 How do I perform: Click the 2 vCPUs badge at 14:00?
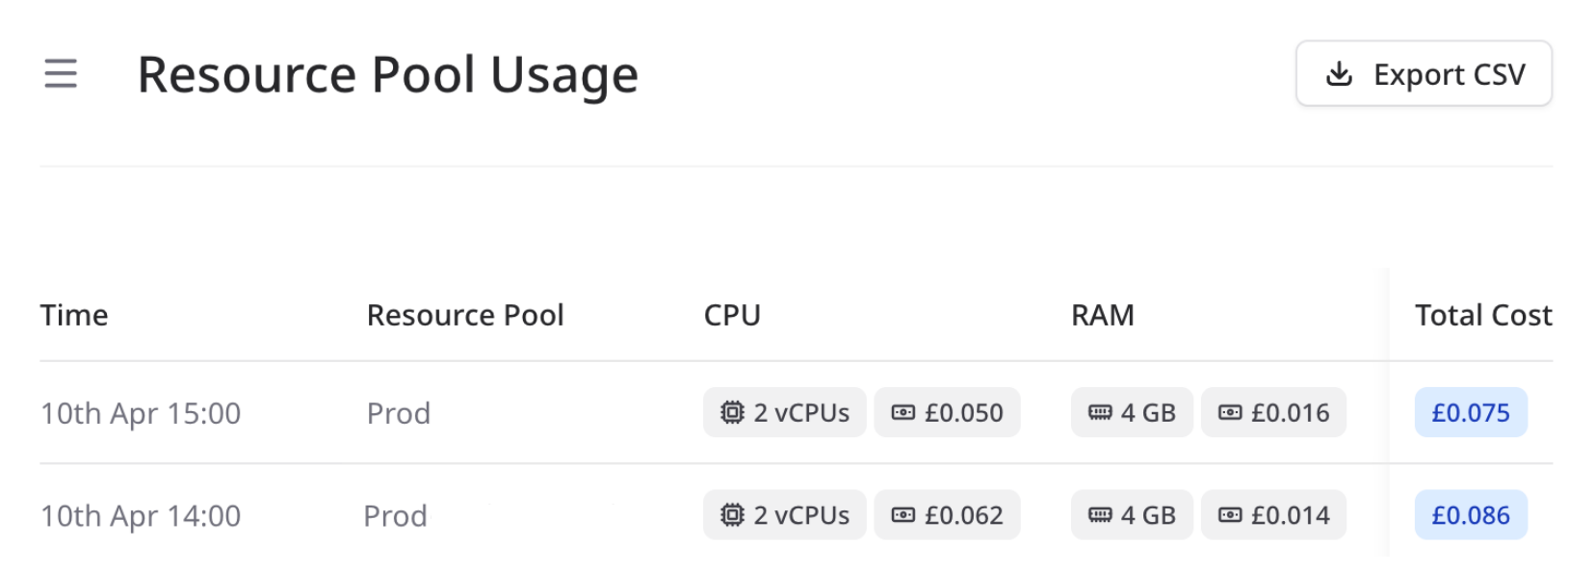click(x=784, y=515)
